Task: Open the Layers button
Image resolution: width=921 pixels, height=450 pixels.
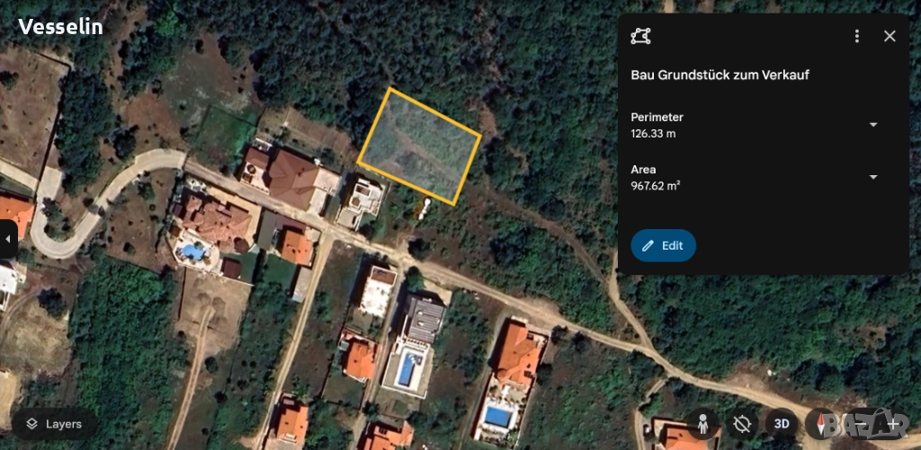Action: [54, 424]
